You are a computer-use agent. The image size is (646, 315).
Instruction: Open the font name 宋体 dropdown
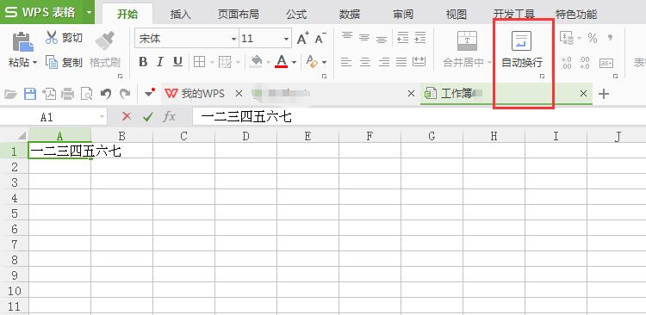point(233,39)
